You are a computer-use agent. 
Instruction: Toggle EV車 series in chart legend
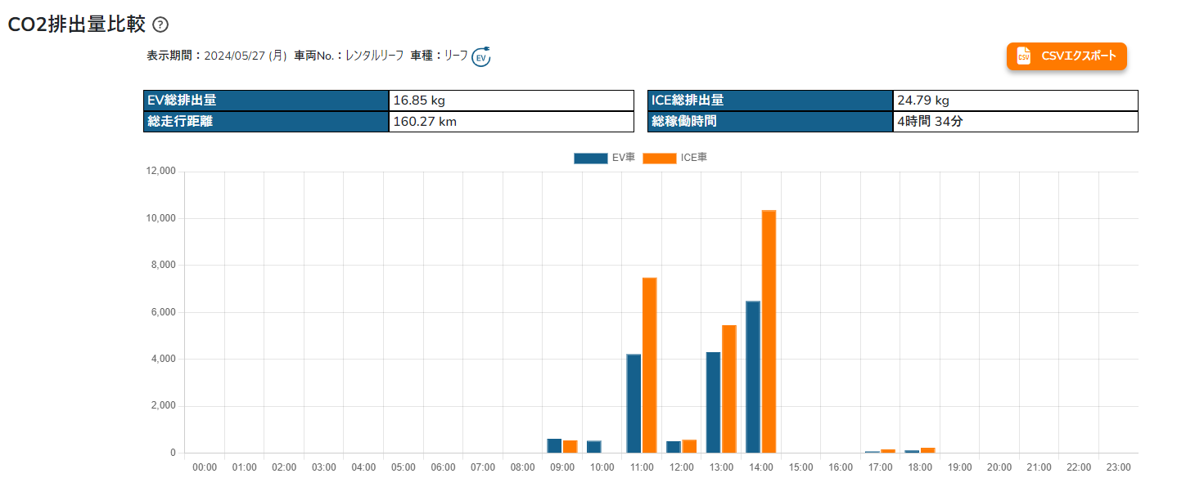[x=605, y=158]
